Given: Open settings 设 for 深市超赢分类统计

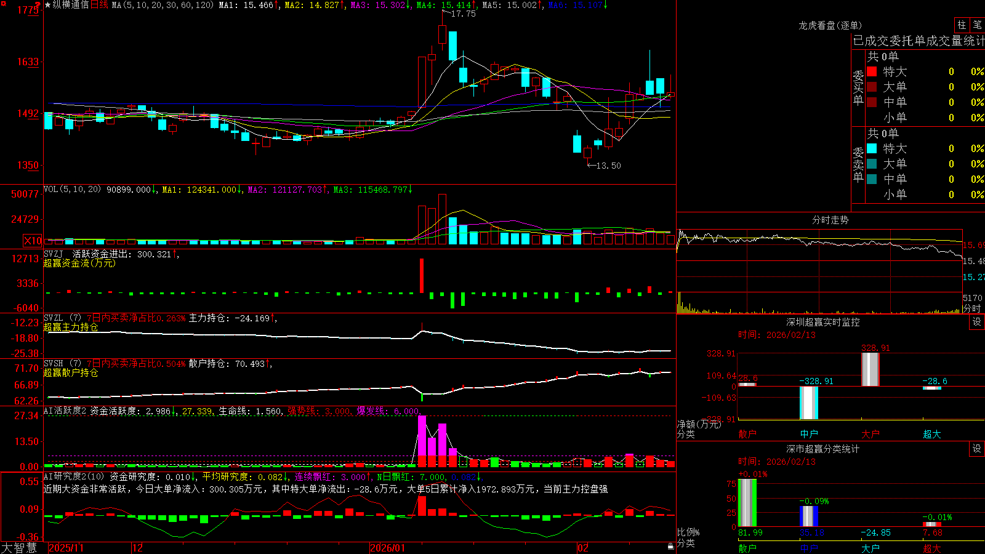Looking at the screenshot, I should [x=977, y=449].
